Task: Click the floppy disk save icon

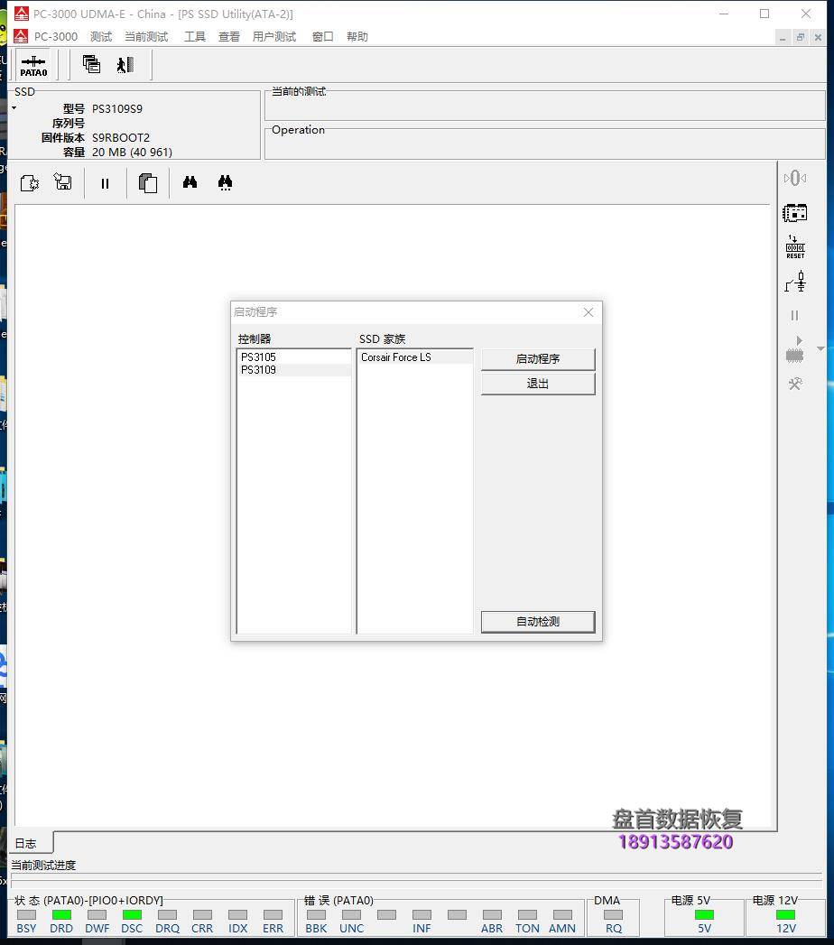Action: coord(63,182)
